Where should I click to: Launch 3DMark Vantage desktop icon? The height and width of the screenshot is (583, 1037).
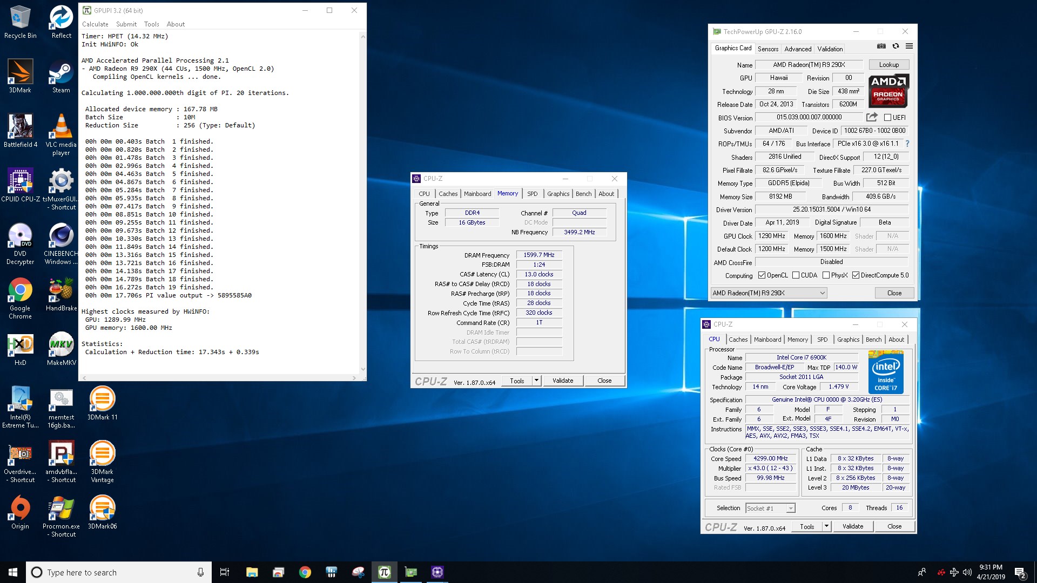(102, 462)
